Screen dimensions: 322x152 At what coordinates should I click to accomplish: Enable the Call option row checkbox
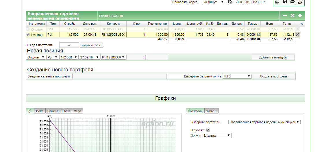(x=28, y=29)
